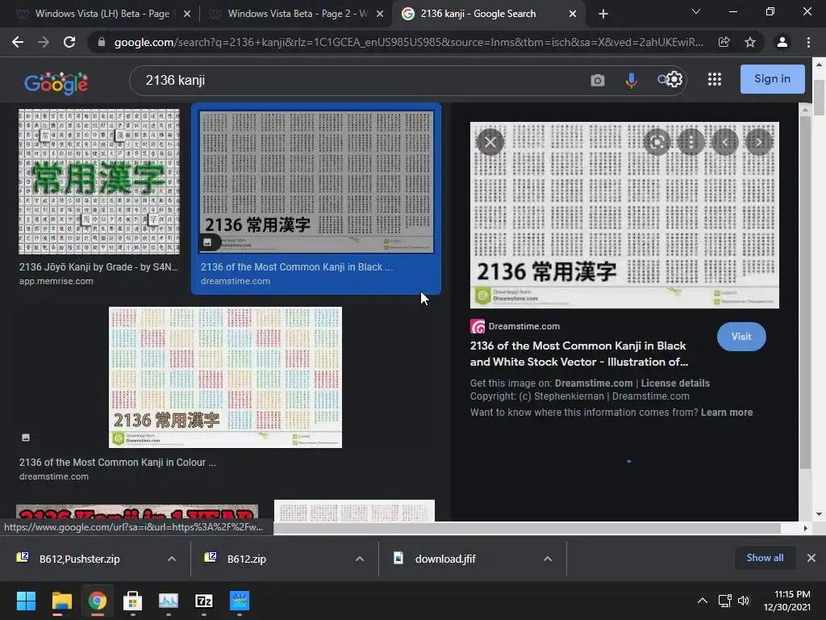Open the Most Common Kanji in Colour caption
Viewport: 826px width, 620px height.
(x=118, y=463)
